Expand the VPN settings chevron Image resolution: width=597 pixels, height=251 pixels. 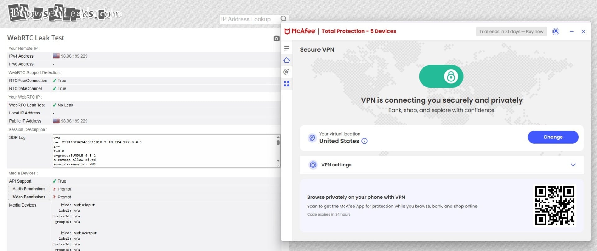tap(573, 165)
